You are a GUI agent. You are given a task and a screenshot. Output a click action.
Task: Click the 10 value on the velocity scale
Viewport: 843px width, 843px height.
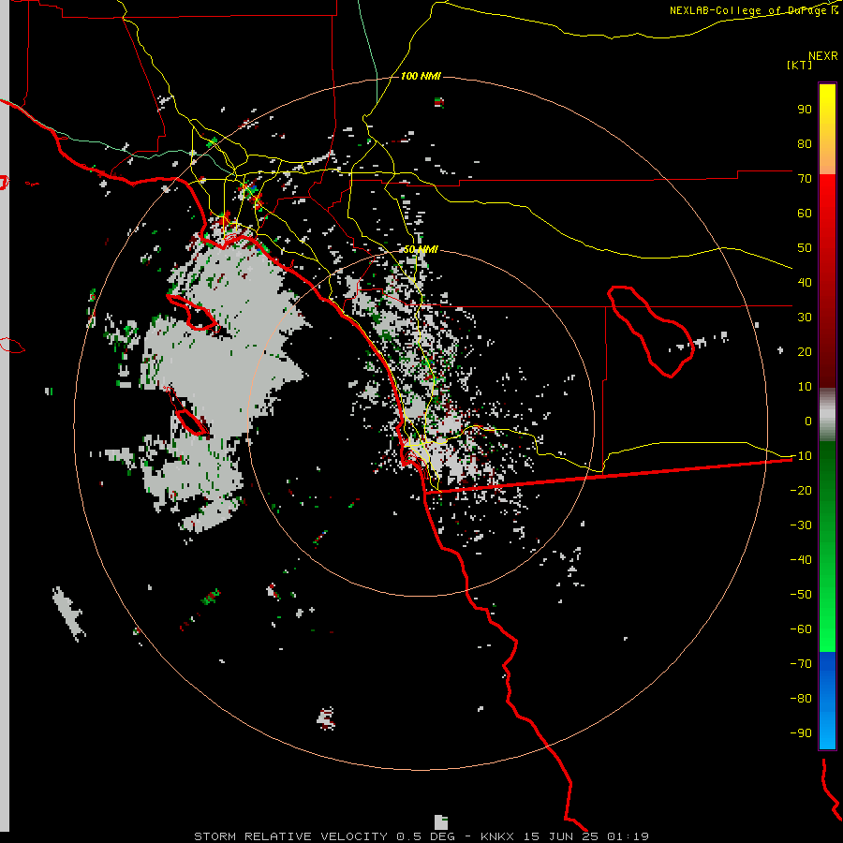coord(805,387)
